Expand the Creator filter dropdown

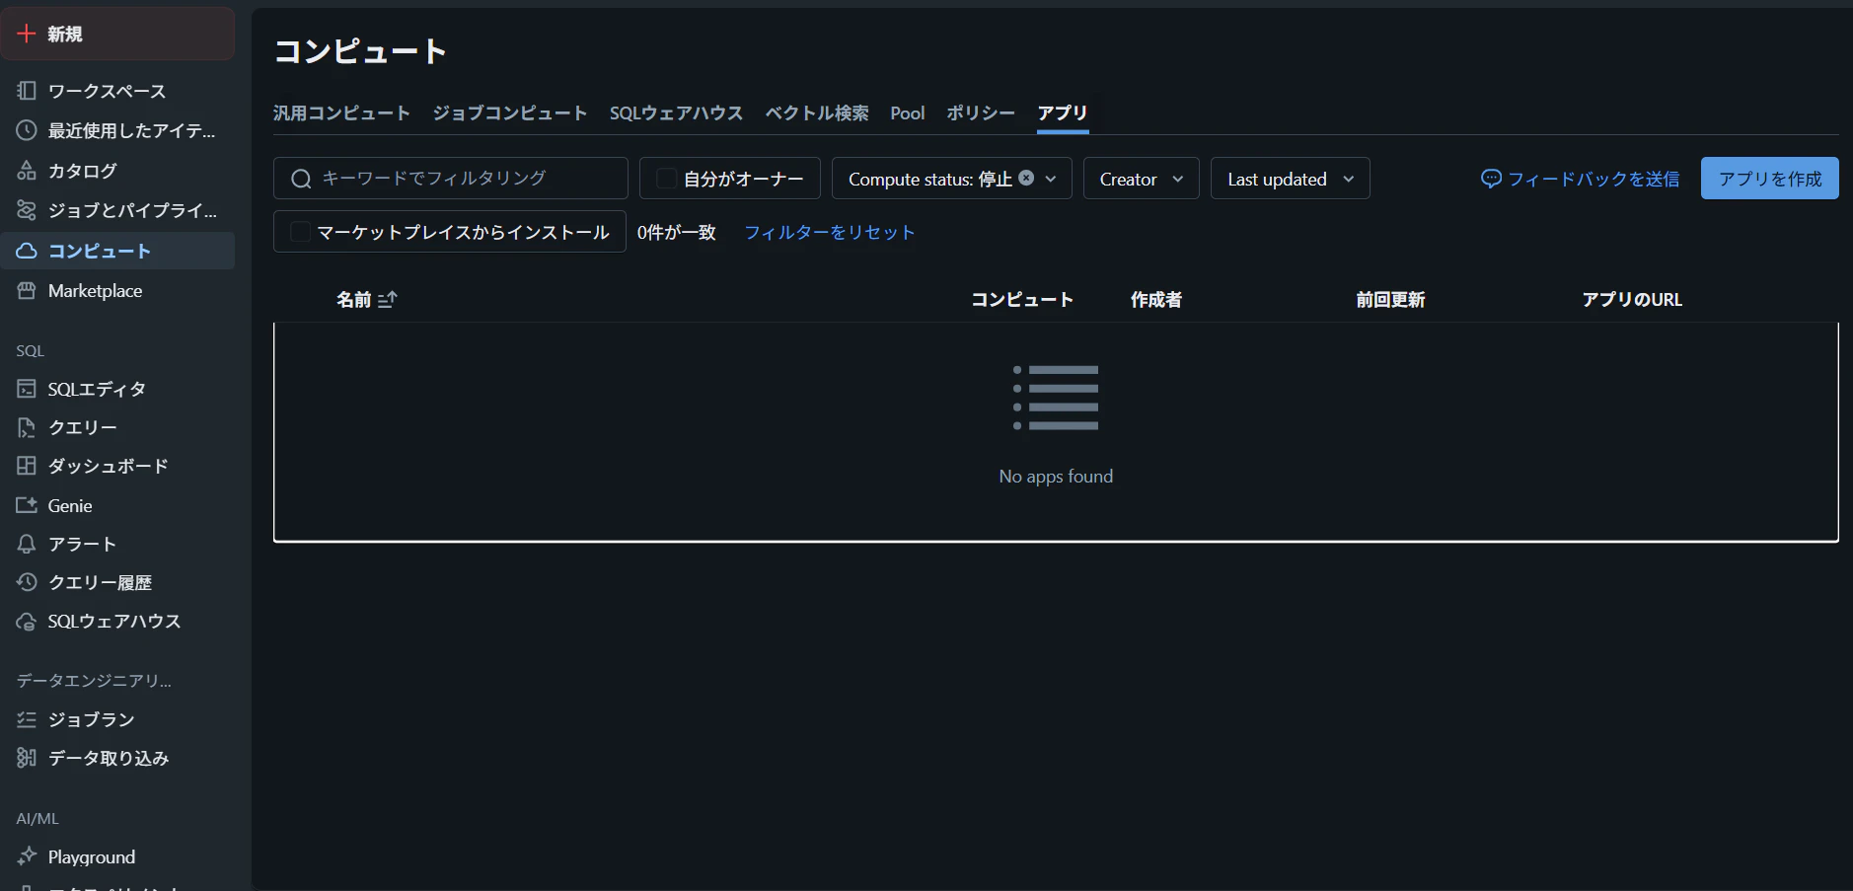point(1142,179)
